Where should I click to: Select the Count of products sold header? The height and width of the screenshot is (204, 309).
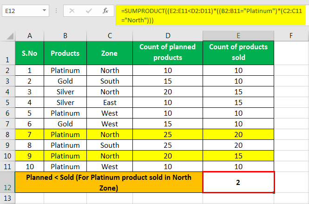point(238,53)
